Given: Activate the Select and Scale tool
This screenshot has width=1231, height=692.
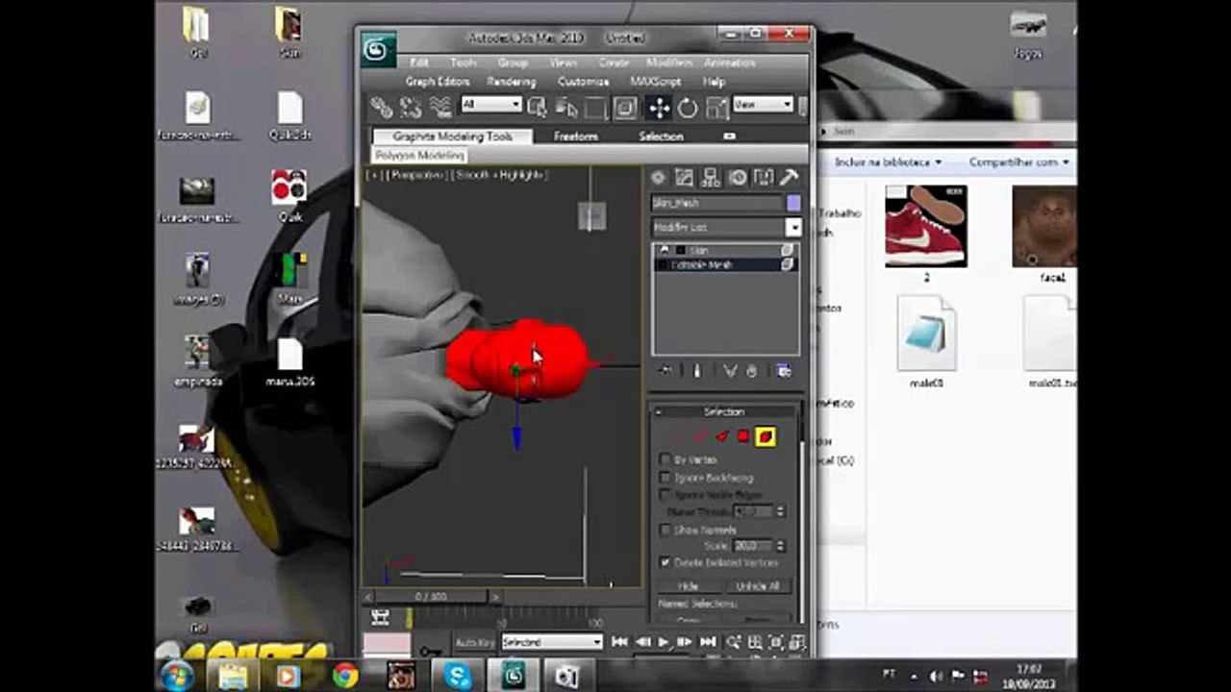Looking at the screenshot, I should pos(717,108).
